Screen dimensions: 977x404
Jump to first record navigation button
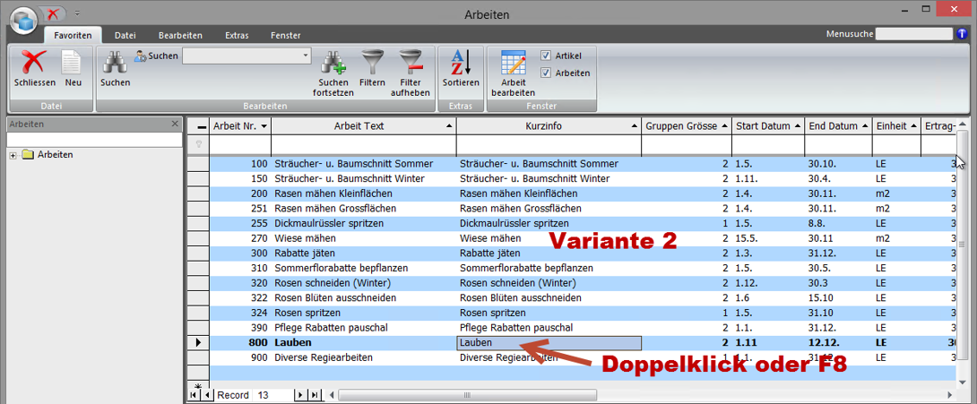pyautogui.click(x=195, y=395)
